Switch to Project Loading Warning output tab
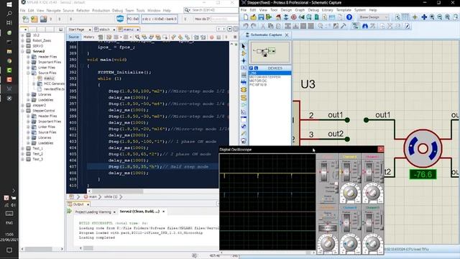 pyautogui.click(x=93, y=212)
